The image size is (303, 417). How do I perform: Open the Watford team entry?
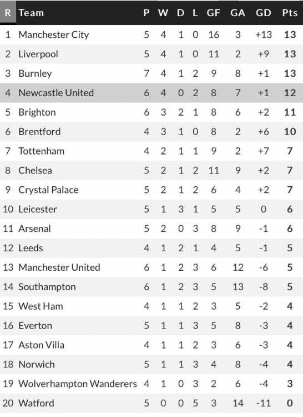click(x=37, y=403)
